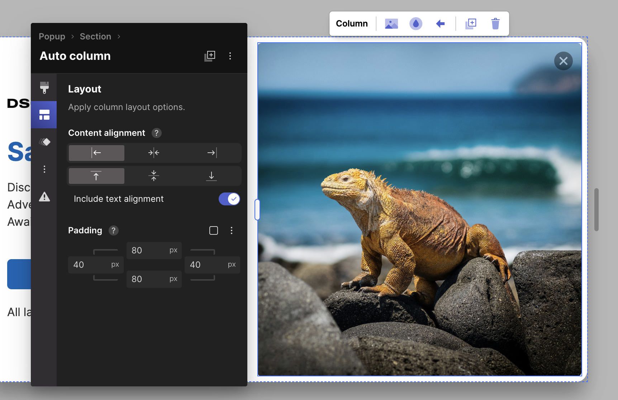The image size is (618, 400).
Task: Select center horizontal content alignment
Action: [154, 153]
